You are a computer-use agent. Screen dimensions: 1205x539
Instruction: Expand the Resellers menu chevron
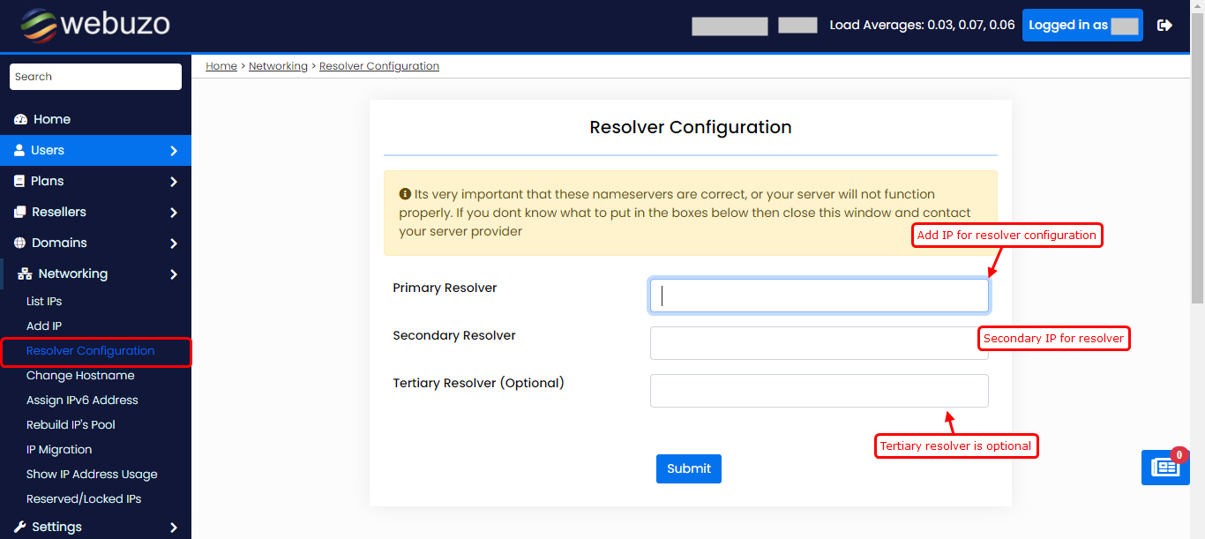tap(174, 213)
